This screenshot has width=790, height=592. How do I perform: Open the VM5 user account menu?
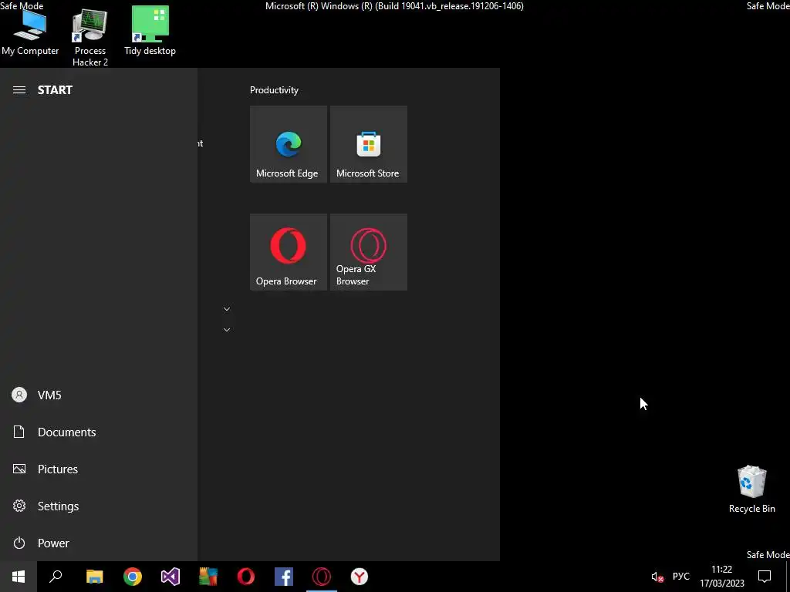tap(99, 395)
